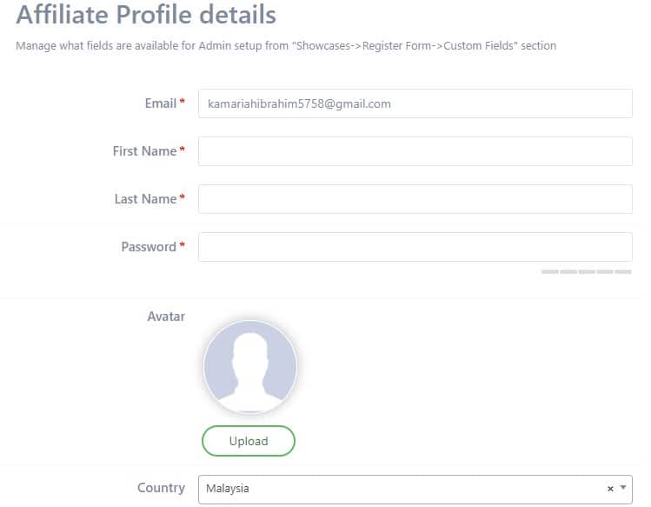651x507 pixels.
Task: Click the First Name label
Action: click(144, 151)
